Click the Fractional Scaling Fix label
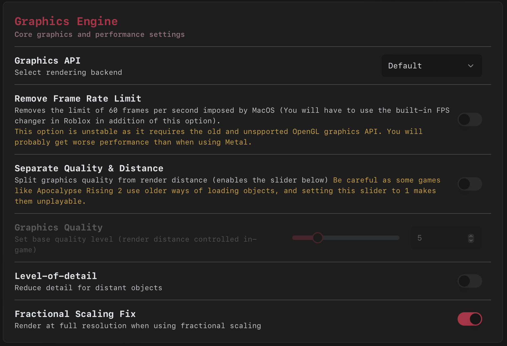507x346 pixels. [x=75, y=314]
